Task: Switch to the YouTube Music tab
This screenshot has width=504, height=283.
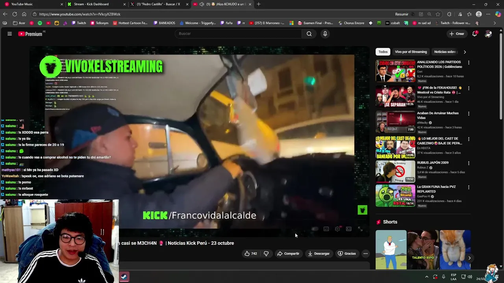Action: pos(33,4)
